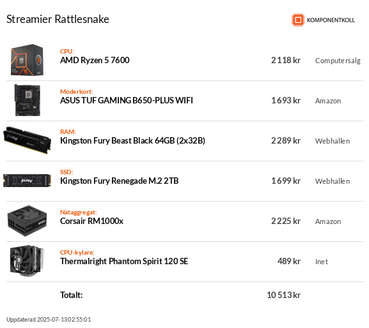The image size is (369, 328).
Task: Select the Kingston Fury Beast RAM image
Action: click(27, 140)
